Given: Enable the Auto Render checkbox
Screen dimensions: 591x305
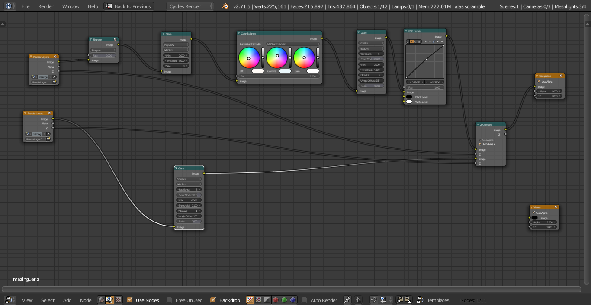Looking at the screenshot, I should pos(304,300).
